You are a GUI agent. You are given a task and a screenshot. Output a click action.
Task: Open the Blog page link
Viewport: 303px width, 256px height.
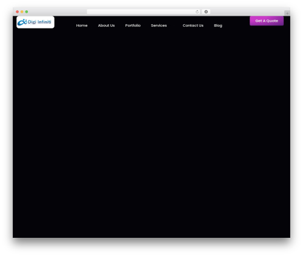click(x=218, y=25)
